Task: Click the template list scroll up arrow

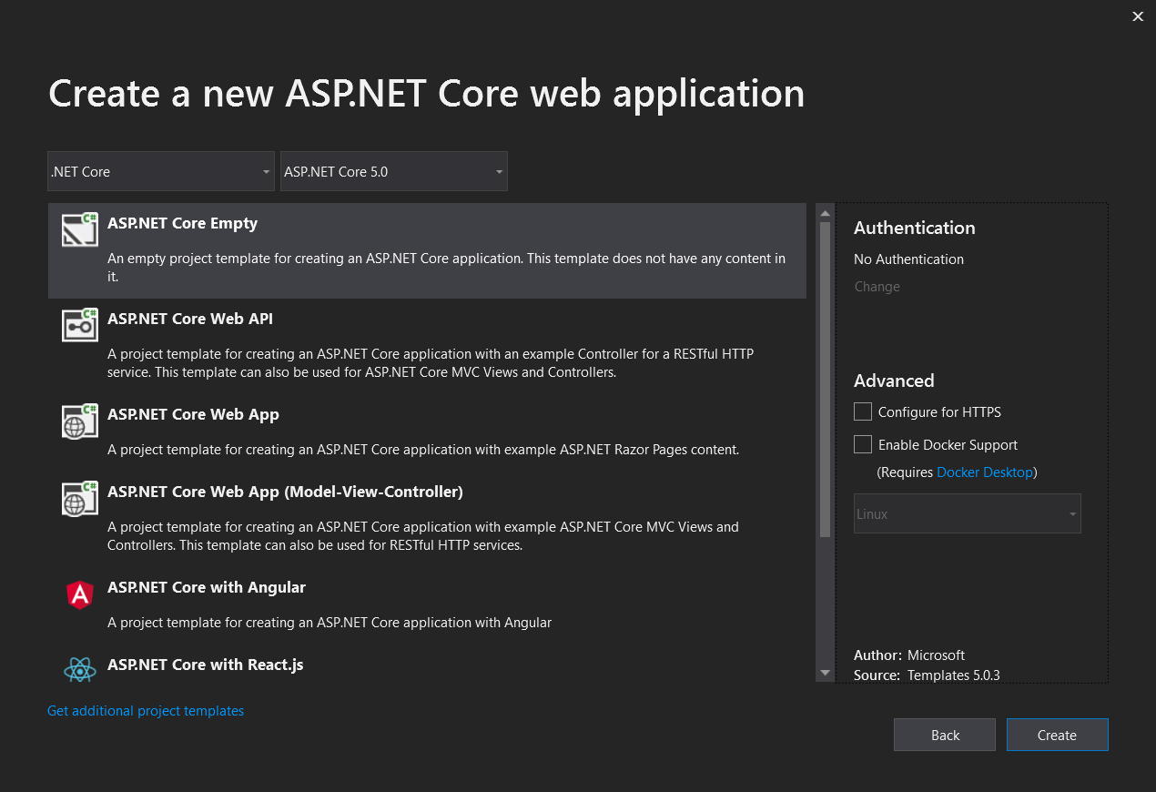Action: click(x=826, y=214)
